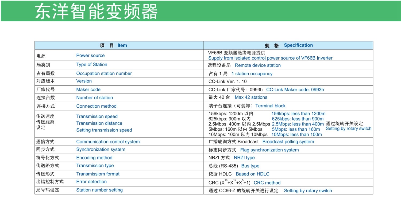
Task: Click the Type of Station label
Action: (92, 65)
